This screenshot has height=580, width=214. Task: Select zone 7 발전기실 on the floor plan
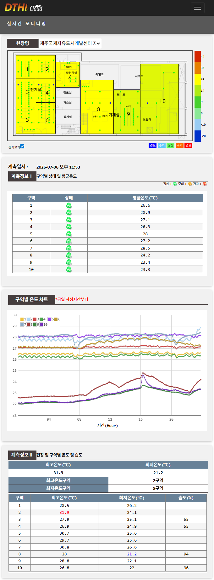coord(68,75)
